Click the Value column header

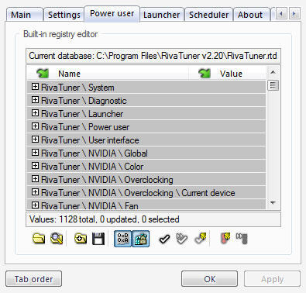click(x=227, y=74)
